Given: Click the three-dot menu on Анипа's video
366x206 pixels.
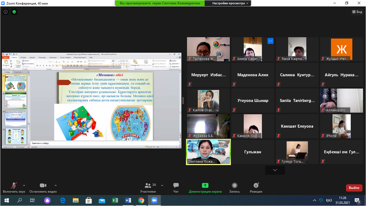Looking at the screenshot, I should click(x=270, y=41).
